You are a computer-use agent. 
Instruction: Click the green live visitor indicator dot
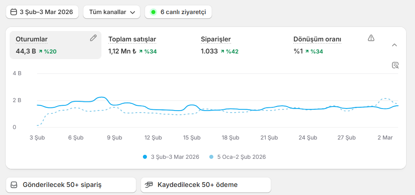153,12
